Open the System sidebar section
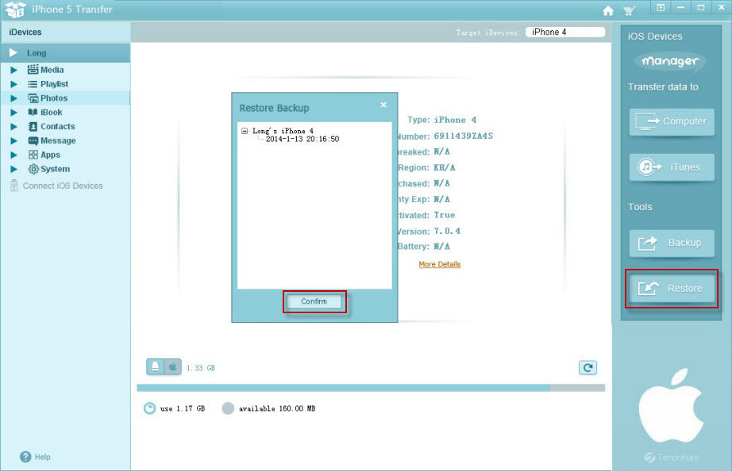The height and width of the screenshot is (471, 732). [65, 169]
